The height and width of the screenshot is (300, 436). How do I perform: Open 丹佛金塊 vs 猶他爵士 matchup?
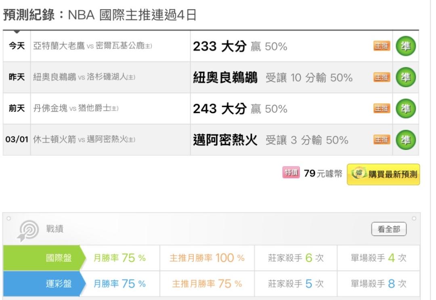click(75, 109)
